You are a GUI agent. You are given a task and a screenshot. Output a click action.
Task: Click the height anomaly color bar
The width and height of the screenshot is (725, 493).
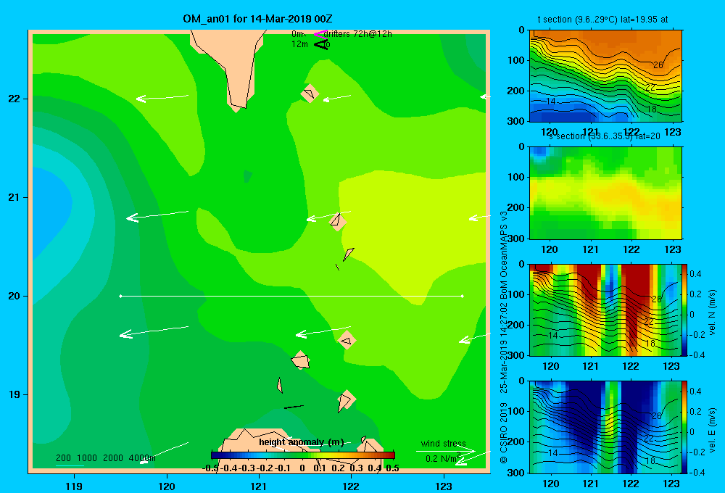coord(303,455)
